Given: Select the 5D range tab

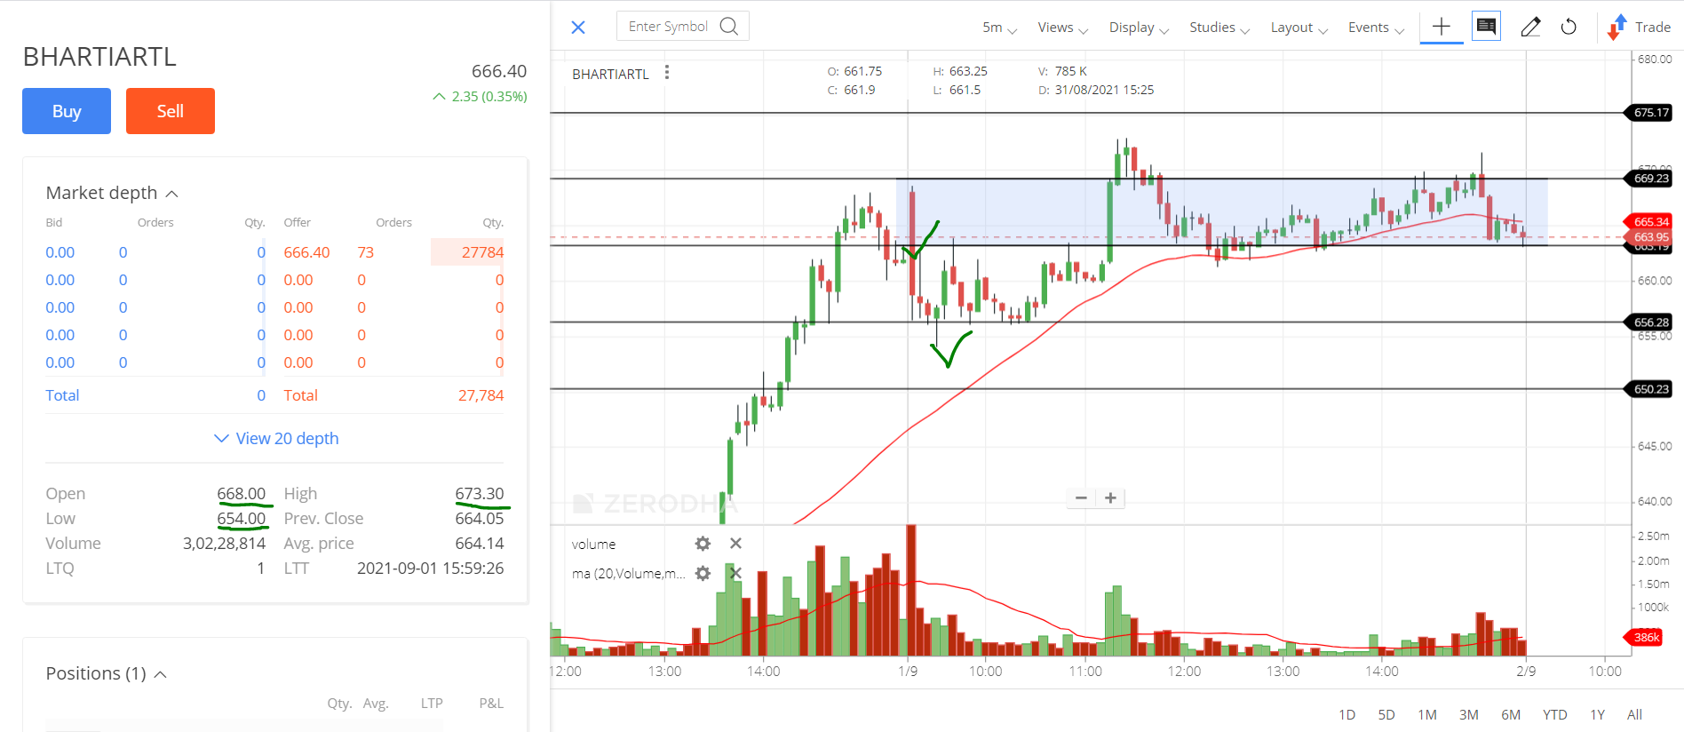Looking at the screenshot, I should 1386,714.
